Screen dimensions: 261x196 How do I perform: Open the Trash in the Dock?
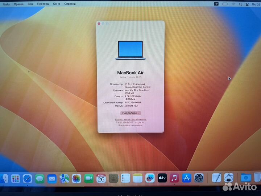pos(257,177)
